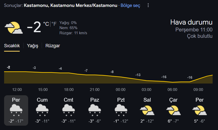Select Monday (Pzt) snow forecast icon
This screenshot has width=218, height=130.
click(x=121, y=110)
